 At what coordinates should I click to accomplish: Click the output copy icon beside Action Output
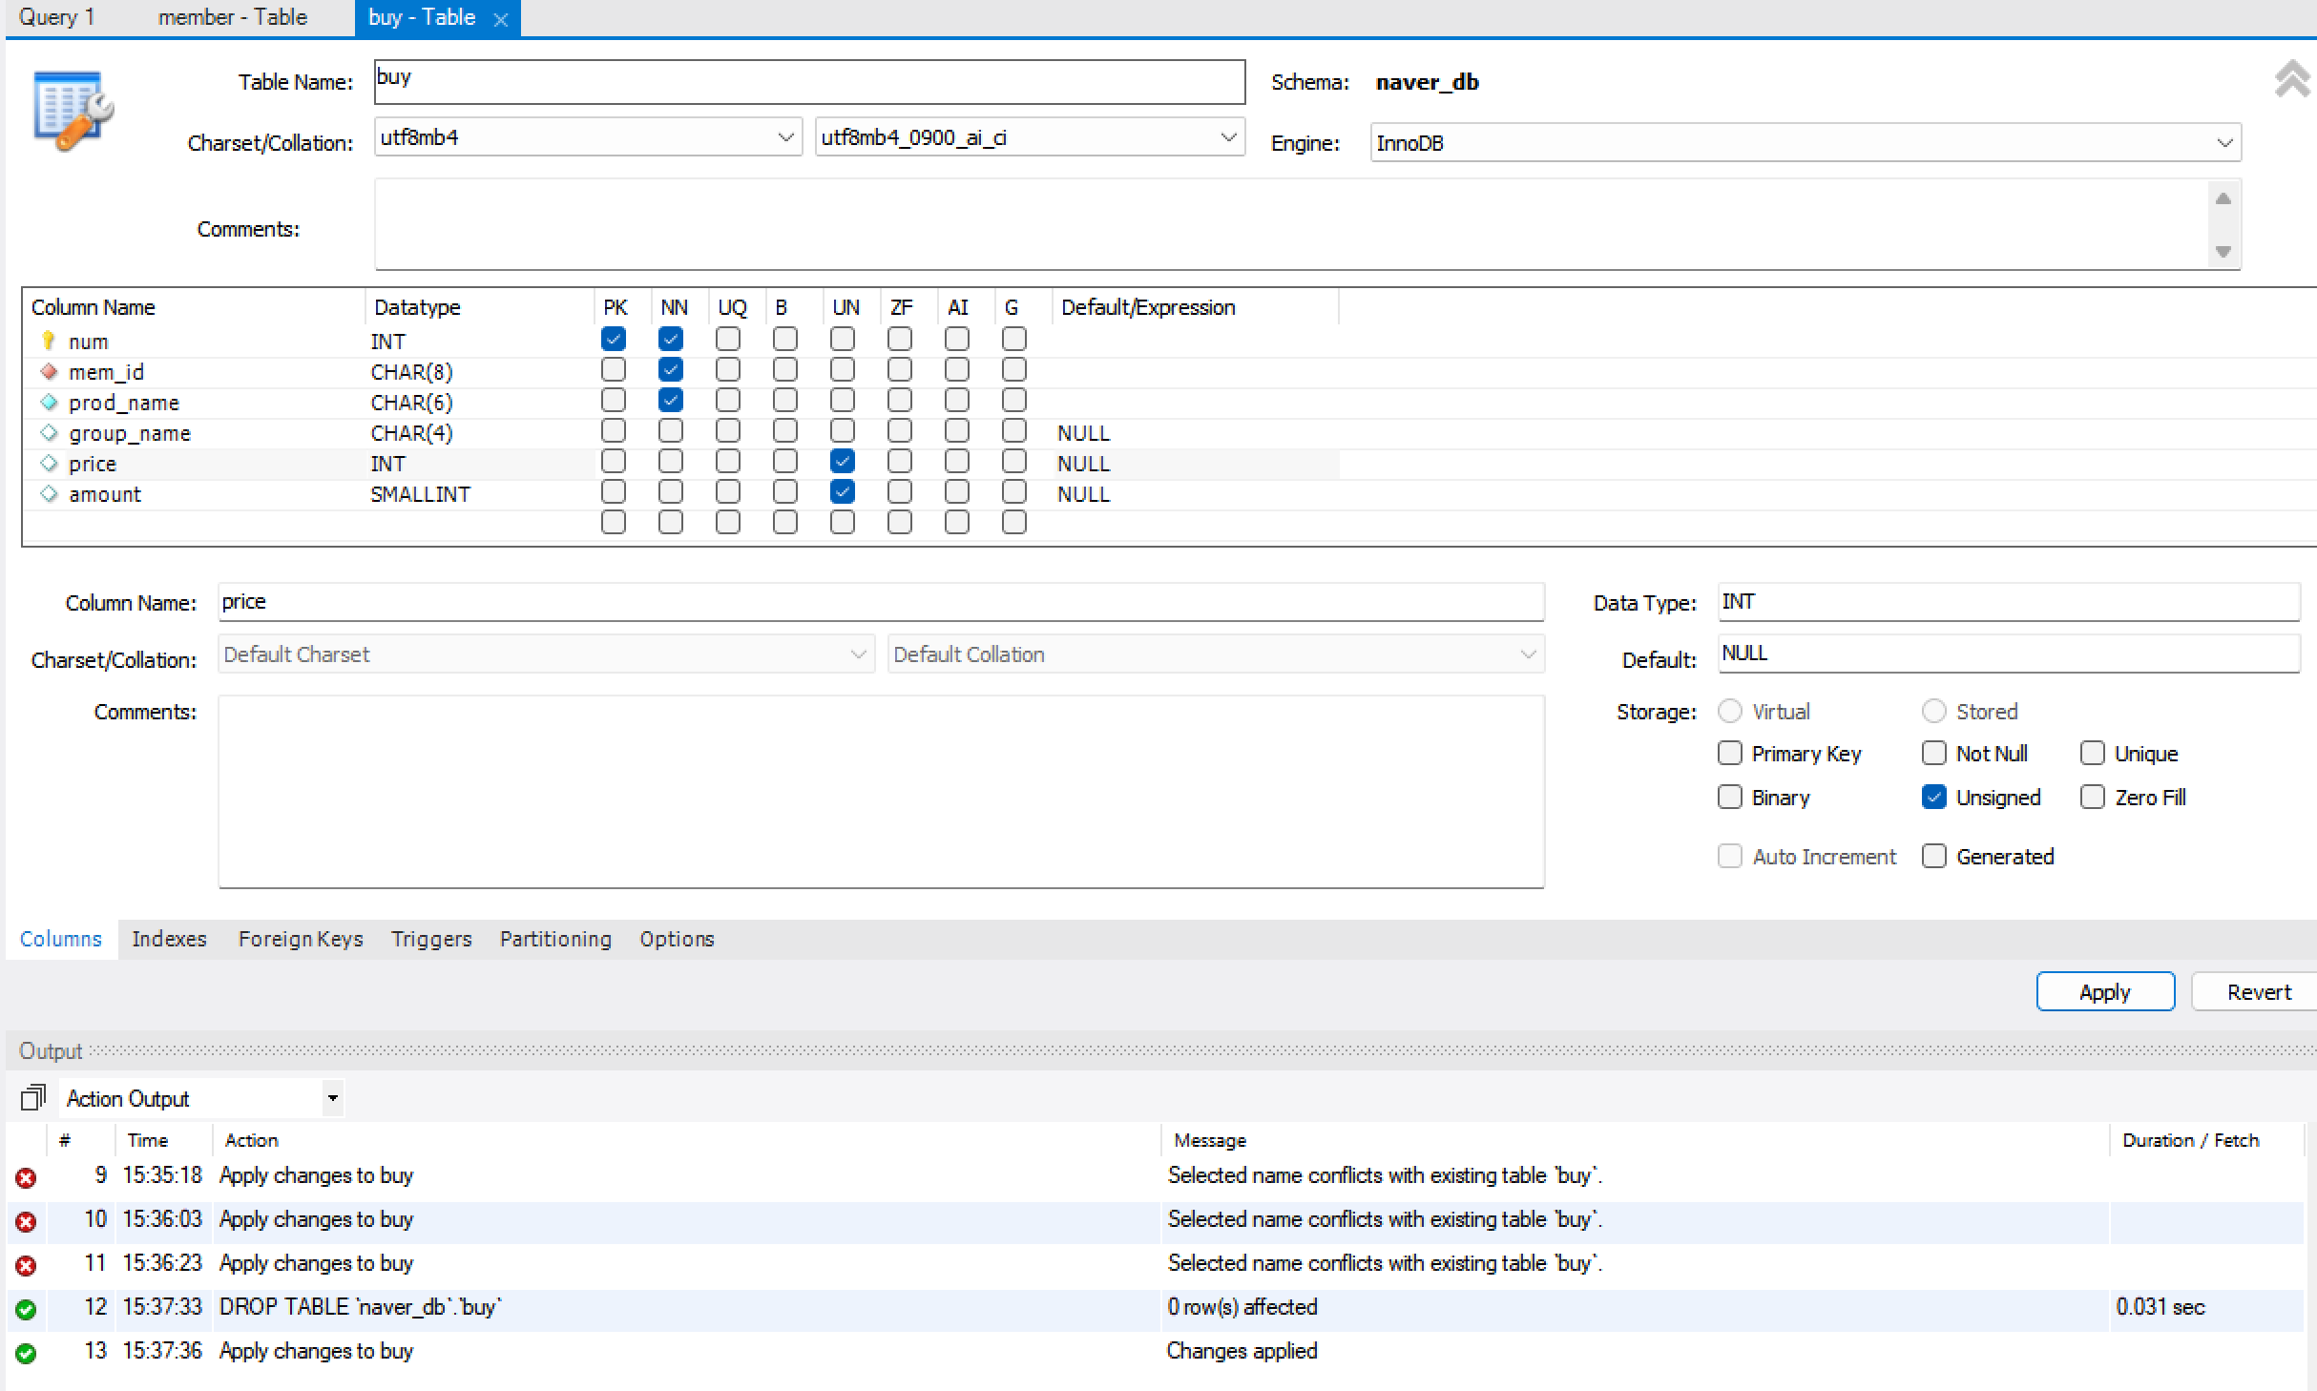point(32,1098)
